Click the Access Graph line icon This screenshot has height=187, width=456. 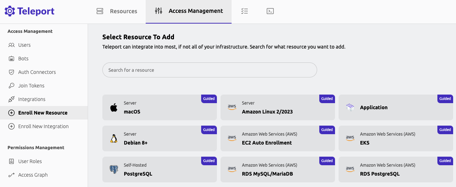(11, 175)
